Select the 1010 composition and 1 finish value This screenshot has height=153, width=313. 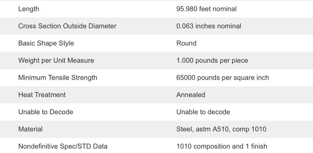tap(222, 146)
